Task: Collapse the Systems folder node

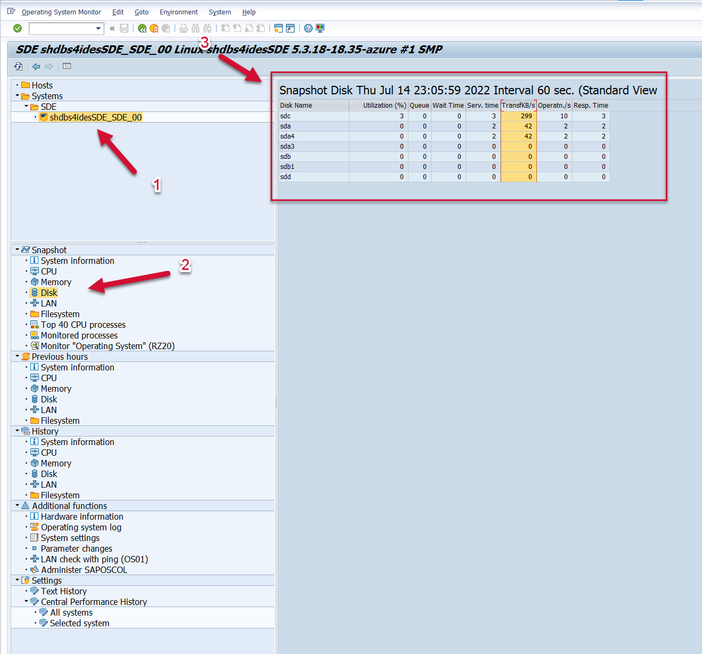Action: [x=17, y=96]
